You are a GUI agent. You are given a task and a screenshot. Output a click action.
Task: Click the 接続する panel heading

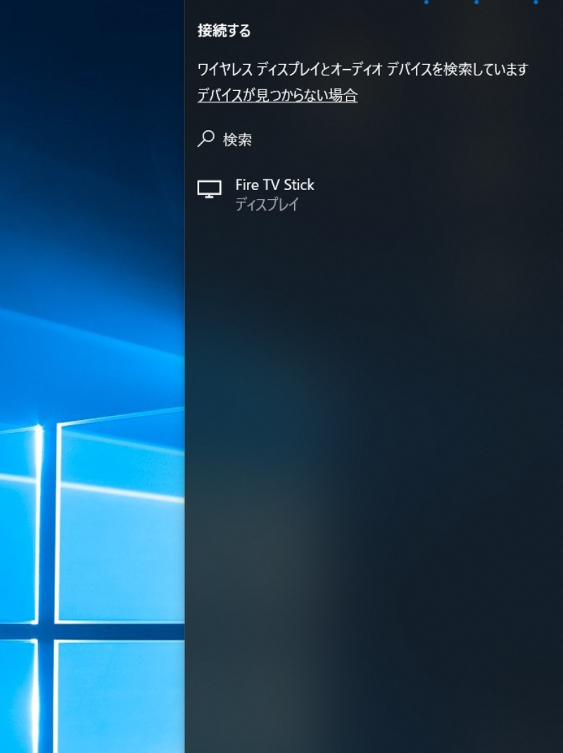pos(224,31)
